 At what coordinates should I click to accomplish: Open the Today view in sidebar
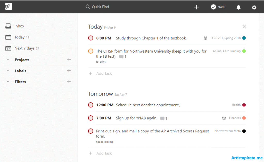pyautogui.click(x=20, y=37)
